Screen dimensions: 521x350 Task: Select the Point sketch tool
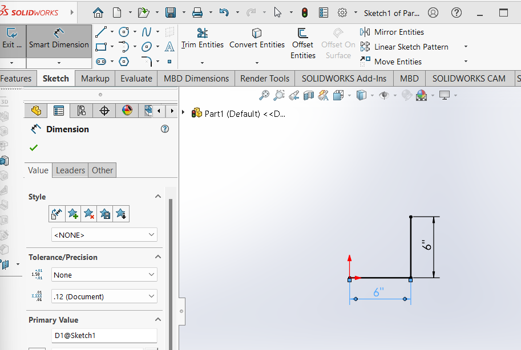click(169, 62)
